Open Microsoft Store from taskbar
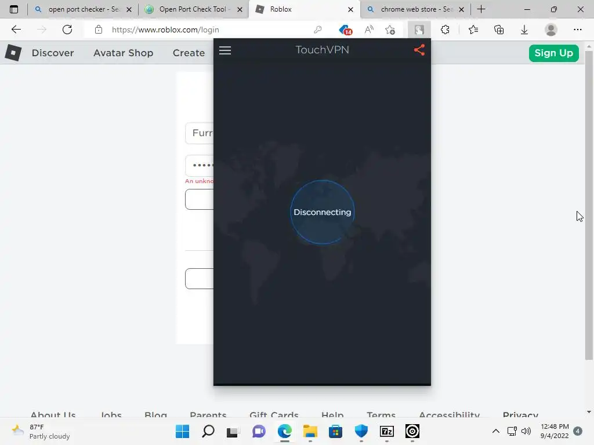The height and width of the screenshot is (445, 594). 335,431
